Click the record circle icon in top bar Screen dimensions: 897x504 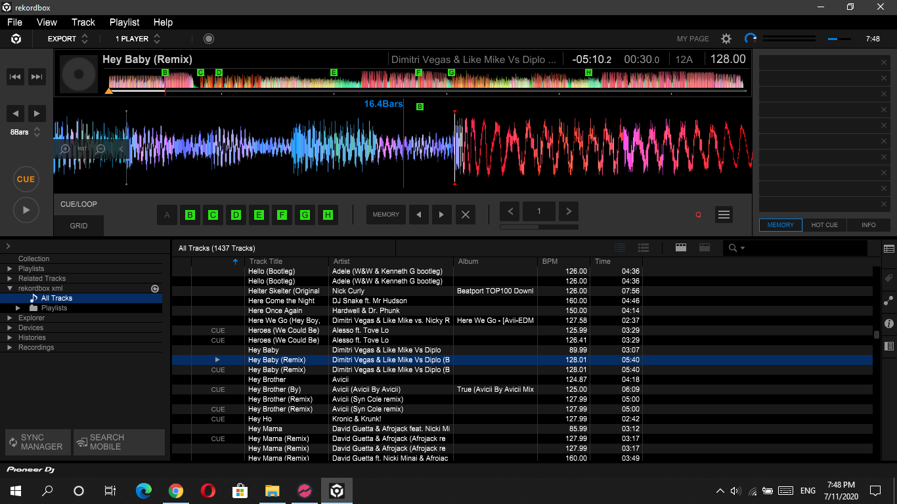pos(209,39)
